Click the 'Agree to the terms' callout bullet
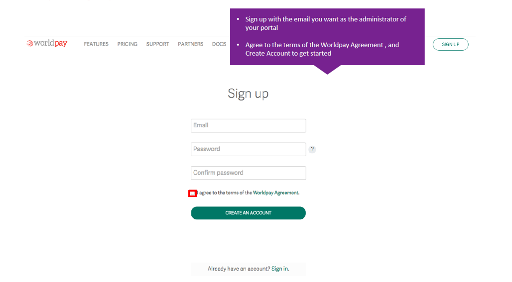Viewport: 512px width, 282px height. click(x=322, y=49)
